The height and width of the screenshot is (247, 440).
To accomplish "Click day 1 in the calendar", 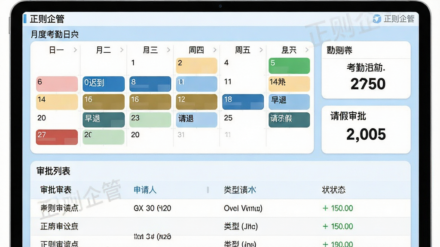I will click(133, 63).
